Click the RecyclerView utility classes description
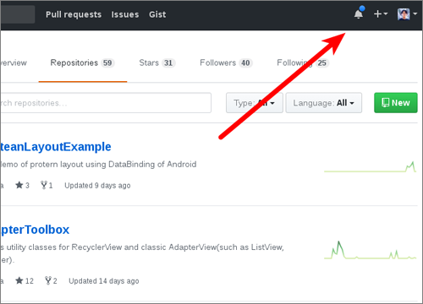Screen dimensions: 423x304 pos(142,253)
